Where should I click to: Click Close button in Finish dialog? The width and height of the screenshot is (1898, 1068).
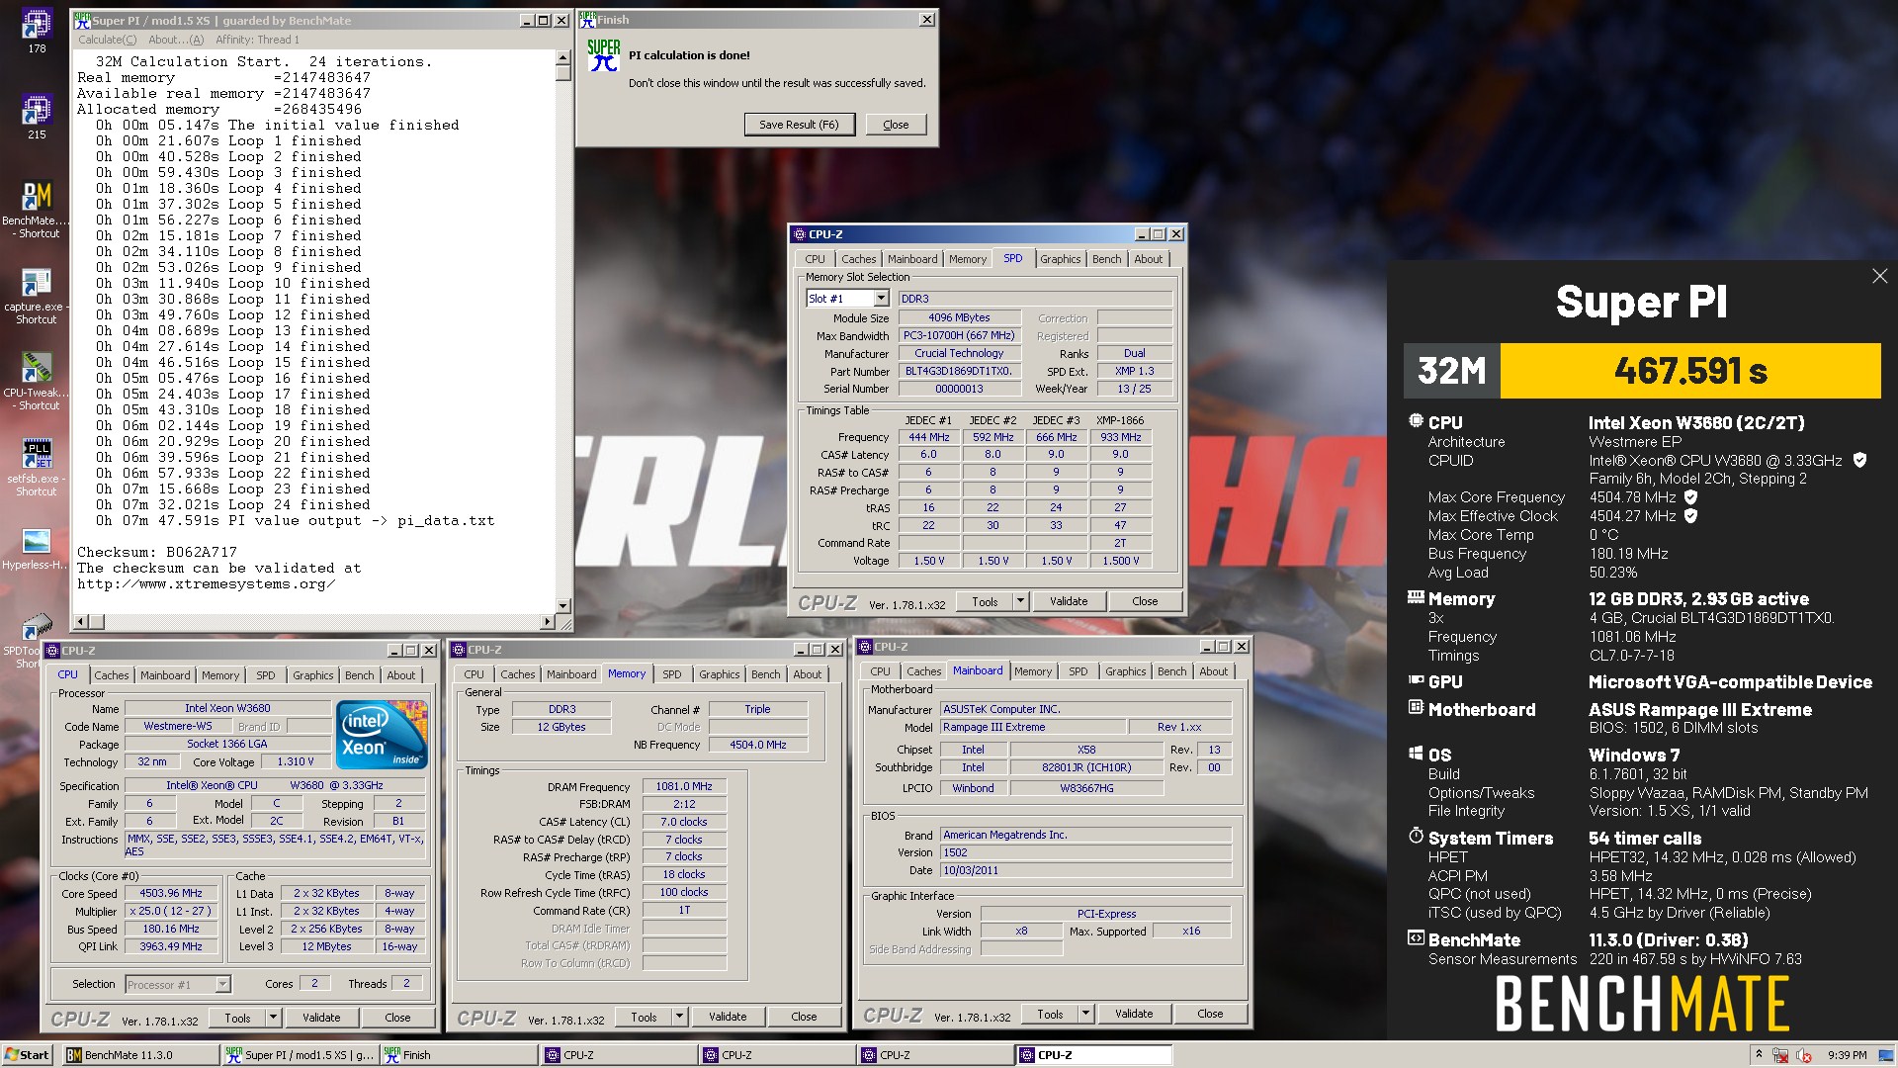coord(896,125)
